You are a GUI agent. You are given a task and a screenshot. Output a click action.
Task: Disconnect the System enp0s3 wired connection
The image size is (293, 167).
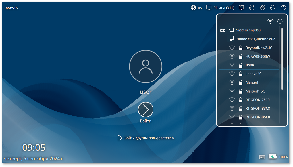pos(223,30)
